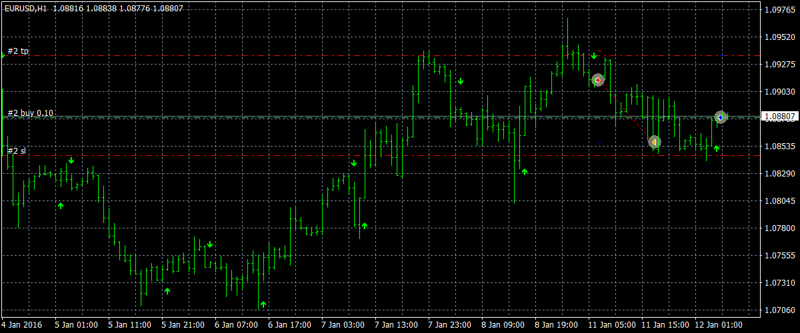800x333 pixels.
Task: Click the '7 Jan 13:00' time axis label
Action: pos(396,325)
